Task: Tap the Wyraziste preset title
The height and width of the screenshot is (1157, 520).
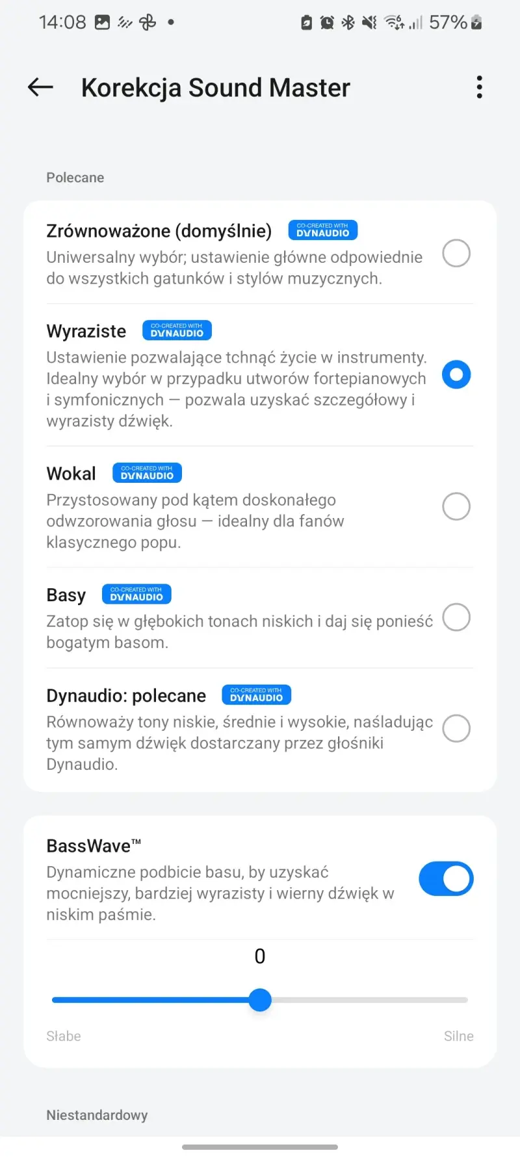Action: click(86, 331)
